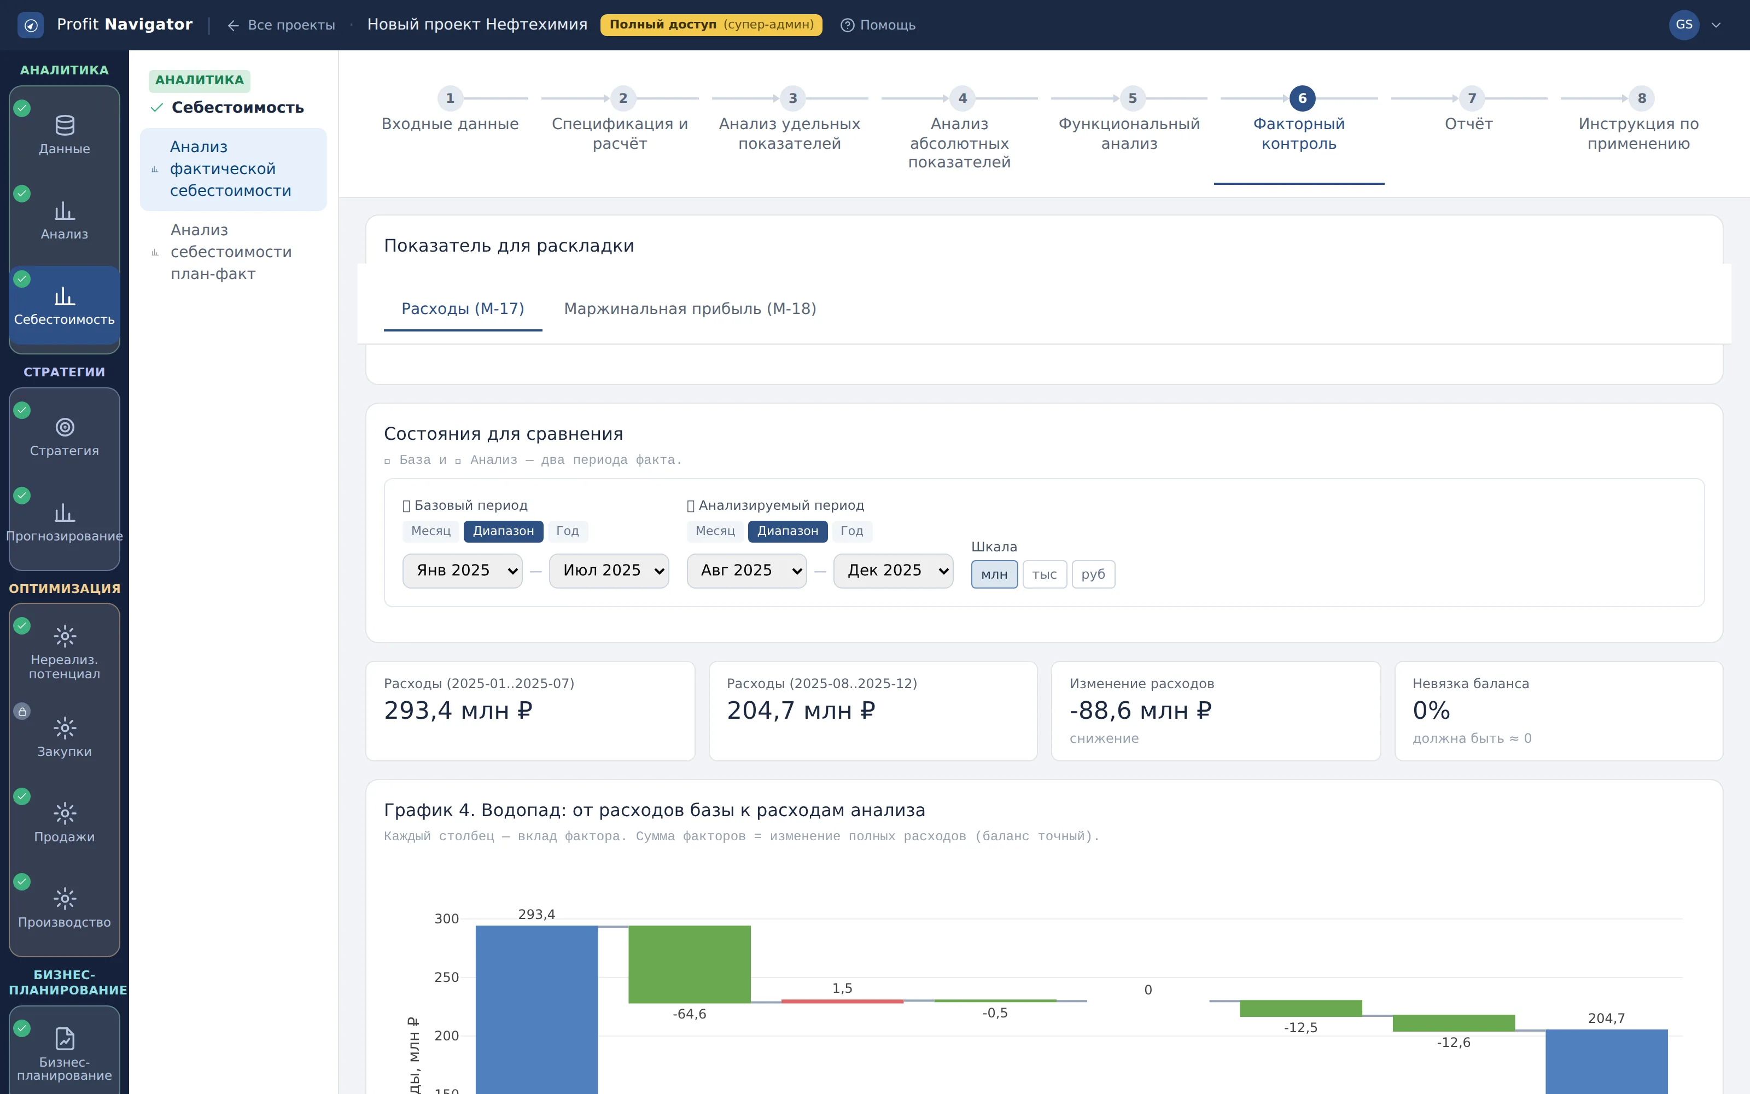The height and width of the screenshot is (1094, 1750).
Task: Click the Помощь question mark icon
Action: tap(847, 25)
